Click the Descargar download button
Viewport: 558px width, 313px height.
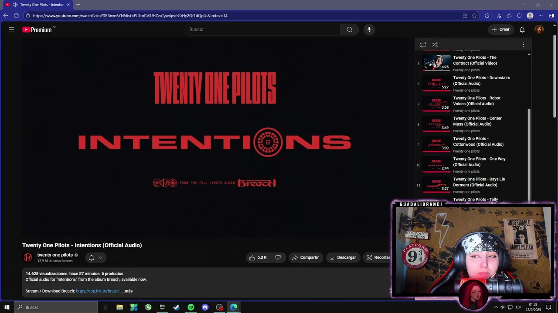click(x=343, y=258)
